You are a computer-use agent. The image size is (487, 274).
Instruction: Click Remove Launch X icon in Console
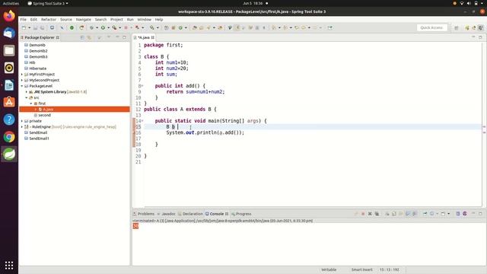[x=370, y=214]
